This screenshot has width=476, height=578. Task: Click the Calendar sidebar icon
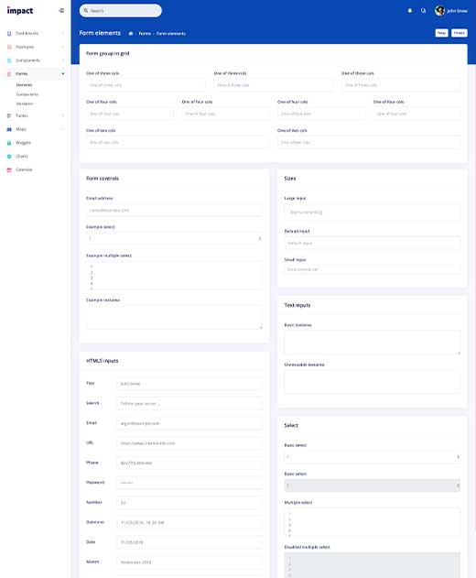tap(9, 170)
